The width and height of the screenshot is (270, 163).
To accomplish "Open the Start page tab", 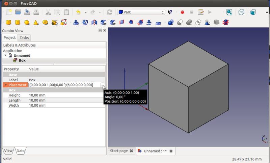I will click(119, 151).
